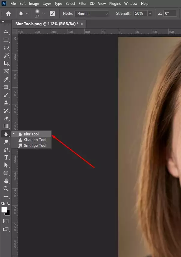Select the Eyedropper tool
Screen dimensions: 181x257
click(x=6, y=79)
